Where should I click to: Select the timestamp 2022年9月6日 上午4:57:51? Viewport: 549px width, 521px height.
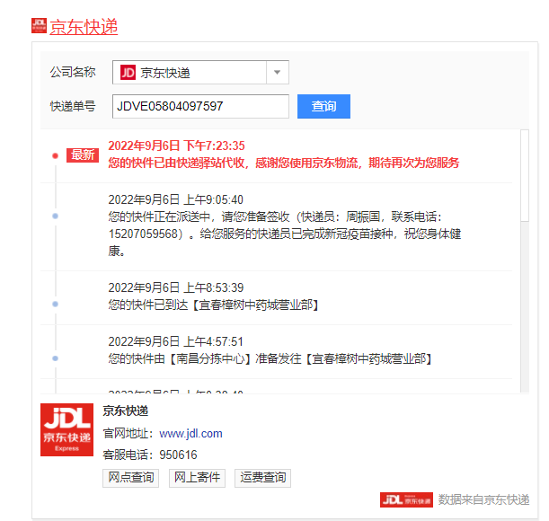[176, 341]
